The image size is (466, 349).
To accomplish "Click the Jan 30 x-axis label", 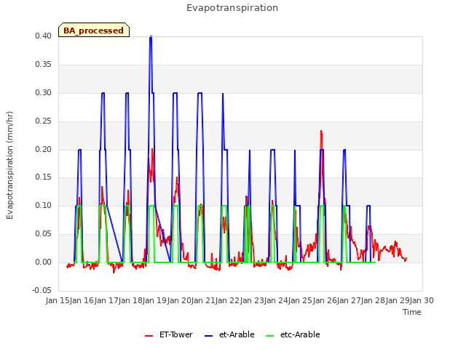I will click(x=422, y=300).
